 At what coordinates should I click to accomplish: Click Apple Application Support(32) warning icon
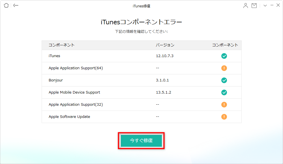[x=224, y=105]
